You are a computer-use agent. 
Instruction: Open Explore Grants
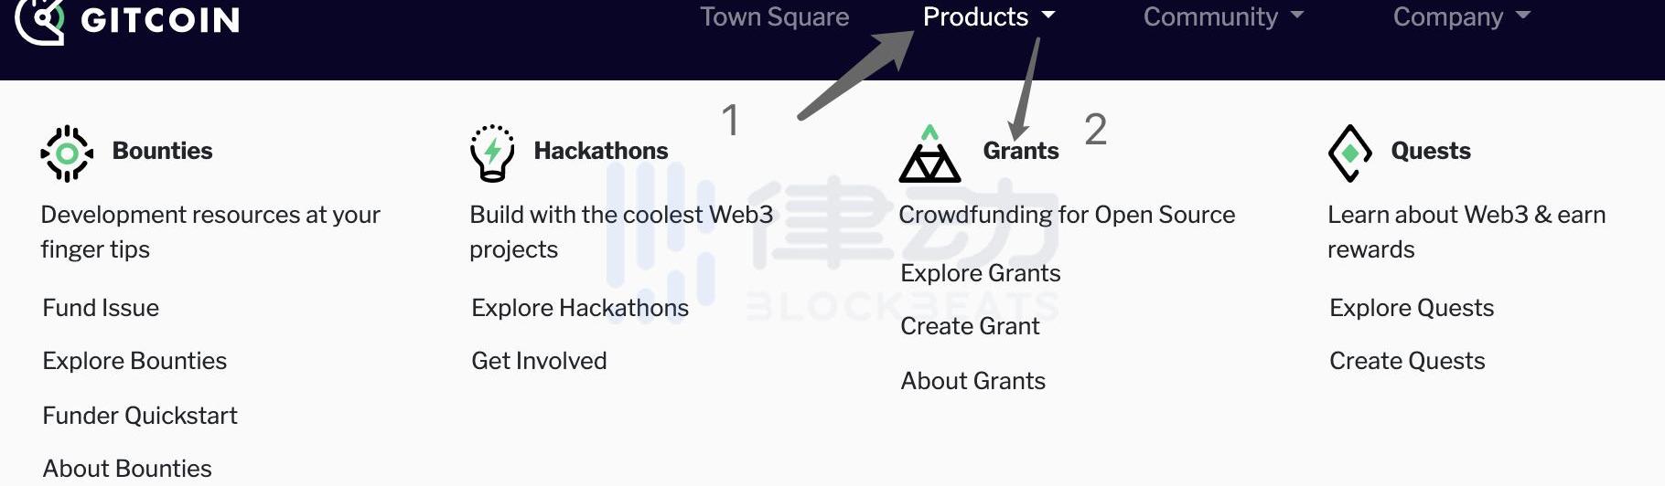point(980,273)
